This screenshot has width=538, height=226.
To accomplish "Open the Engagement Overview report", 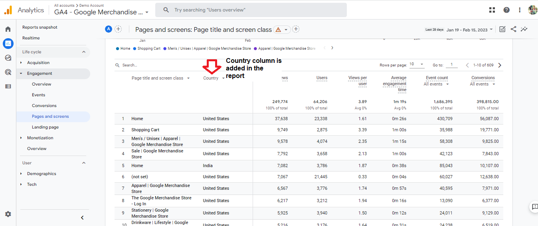I will (x=42, y=84).
